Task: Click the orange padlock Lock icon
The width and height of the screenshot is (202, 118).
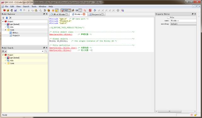Action: (53, 10)
